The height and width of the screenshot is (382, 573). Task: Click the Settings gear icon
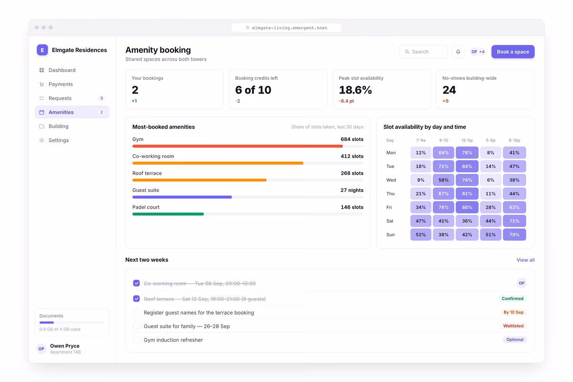[x=42, y=140]
